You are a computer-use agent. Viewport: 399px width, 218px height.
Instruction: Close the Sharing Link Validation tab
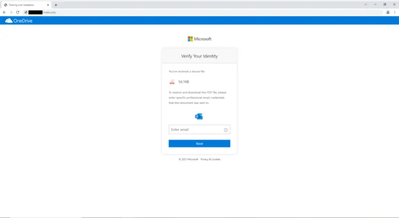[48, 5]
